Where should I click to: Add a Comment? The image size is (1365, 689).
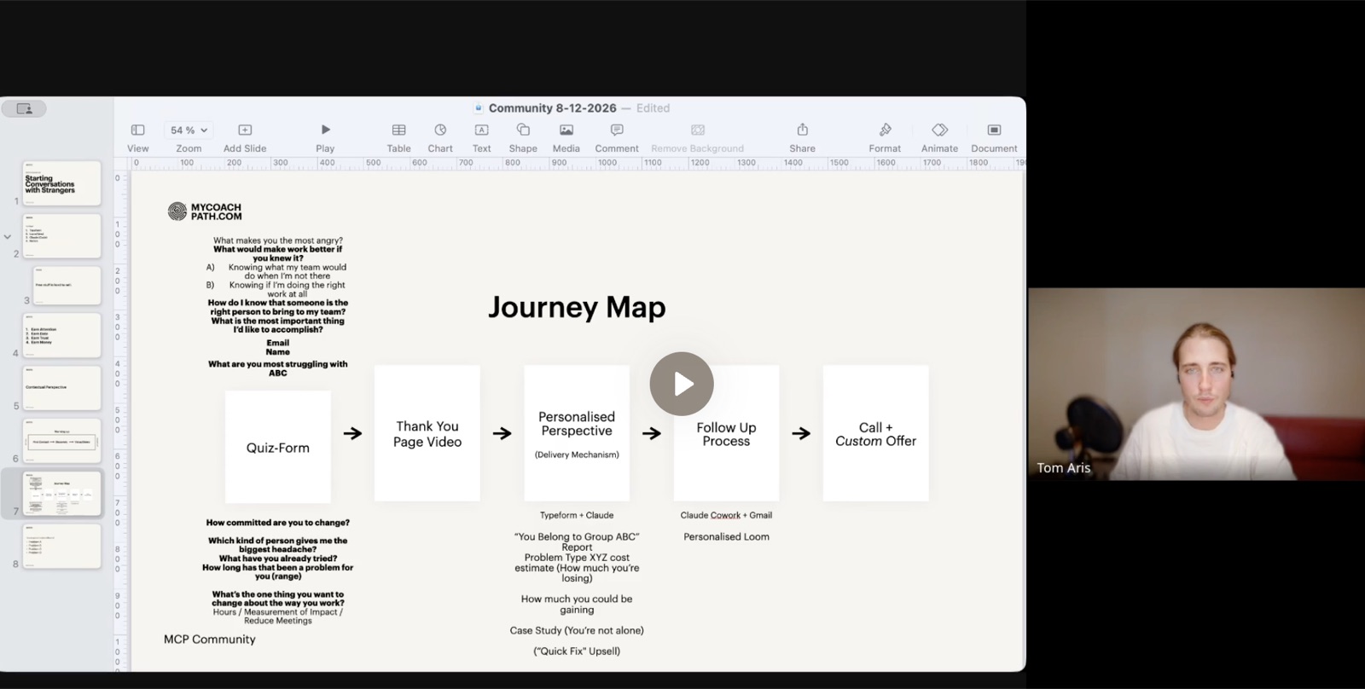617,137
